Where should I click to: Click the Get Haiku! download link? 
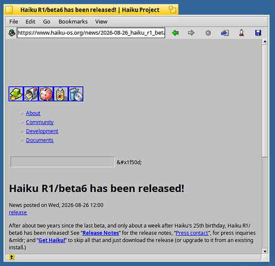52,240
